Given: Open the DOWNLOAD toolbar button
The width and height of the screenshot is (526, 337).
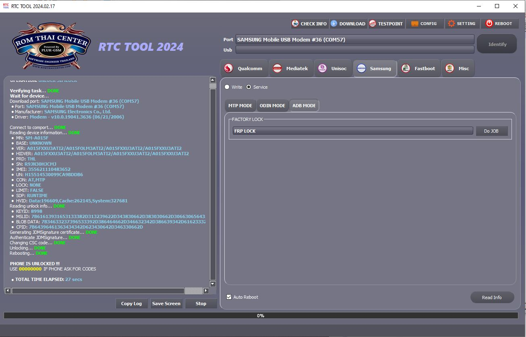Looking at the screenshot, I should [348, 23].
